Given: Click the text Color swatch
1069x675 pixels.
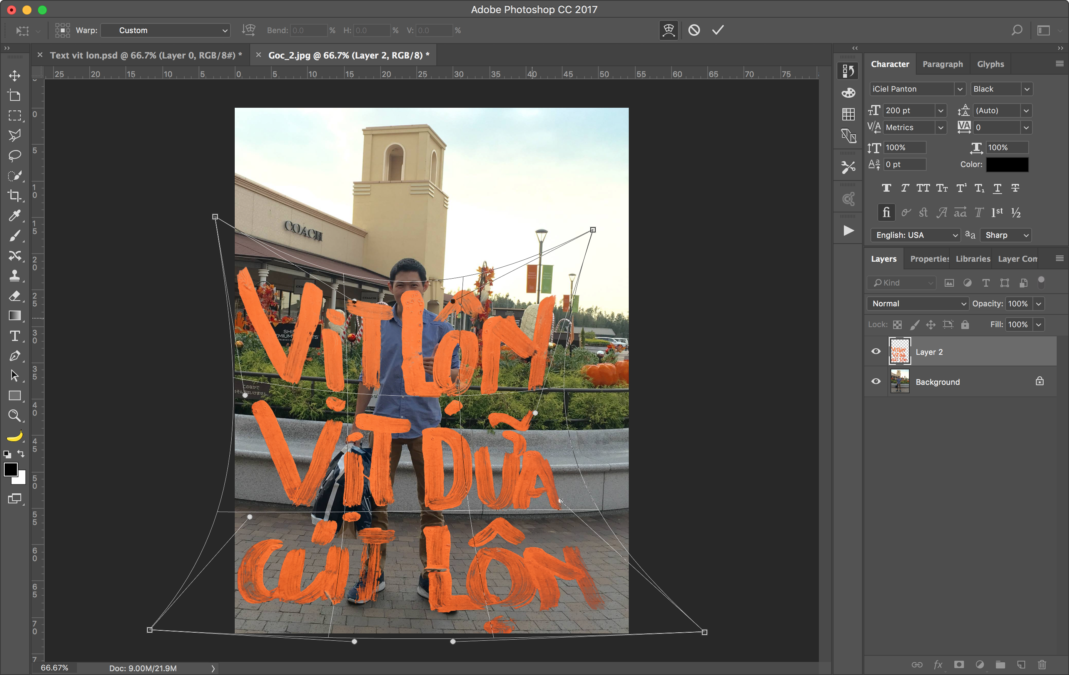Looking at the screenshot, I should [1007, 165].
